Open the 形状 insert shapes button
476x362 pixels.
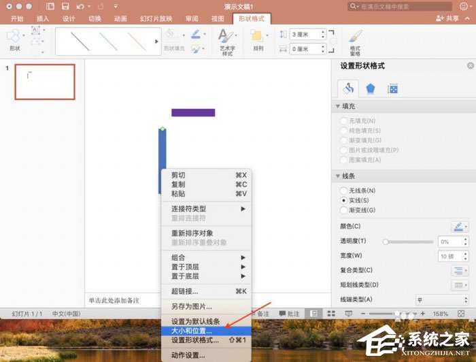(14, 39)
